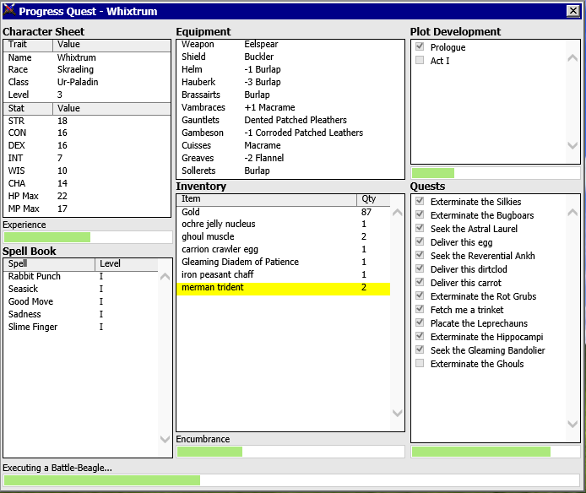Click the Class Ur-Paladin trait row

click(x=87, y=83)
